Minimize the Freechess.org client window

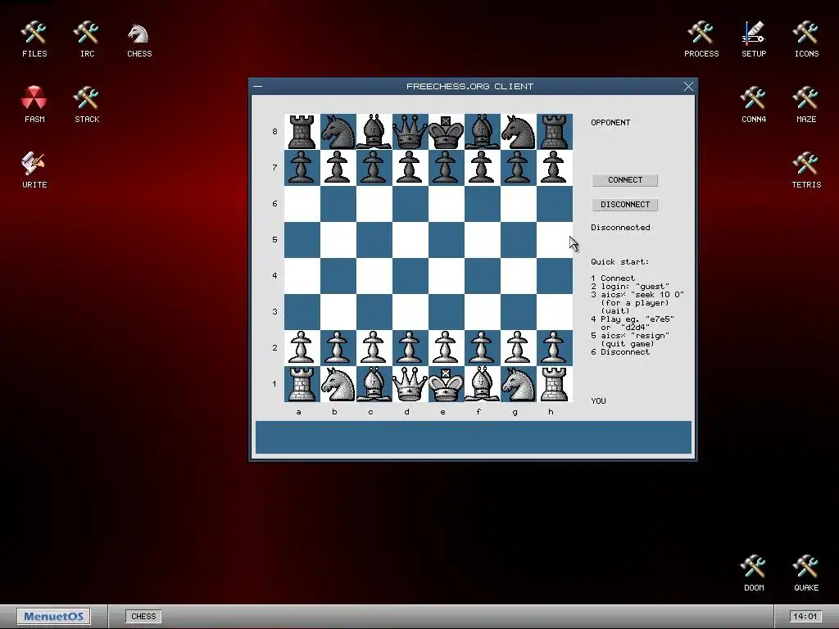pyautogui.click(x=257, y=86)
